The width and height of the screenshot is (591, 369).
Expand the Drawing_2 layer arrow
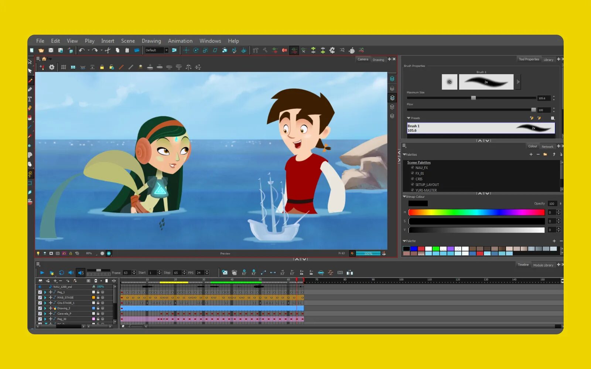click(x=45, y=308)
